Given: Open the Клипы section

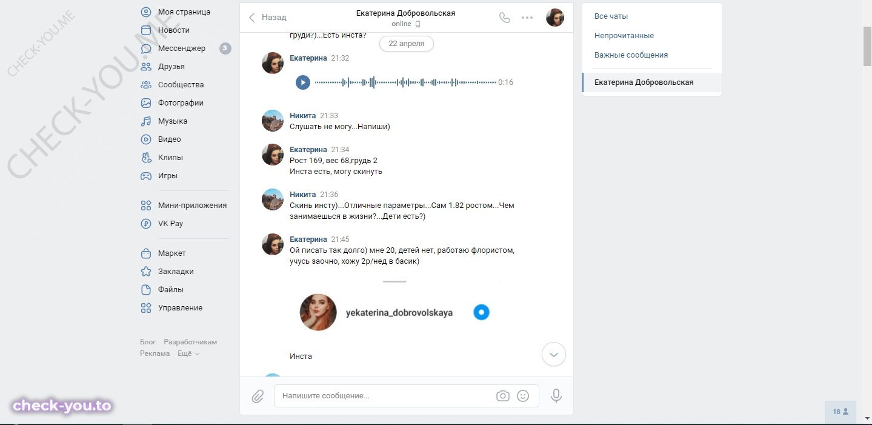Looking at the screenshot, I should click(170, 158).
